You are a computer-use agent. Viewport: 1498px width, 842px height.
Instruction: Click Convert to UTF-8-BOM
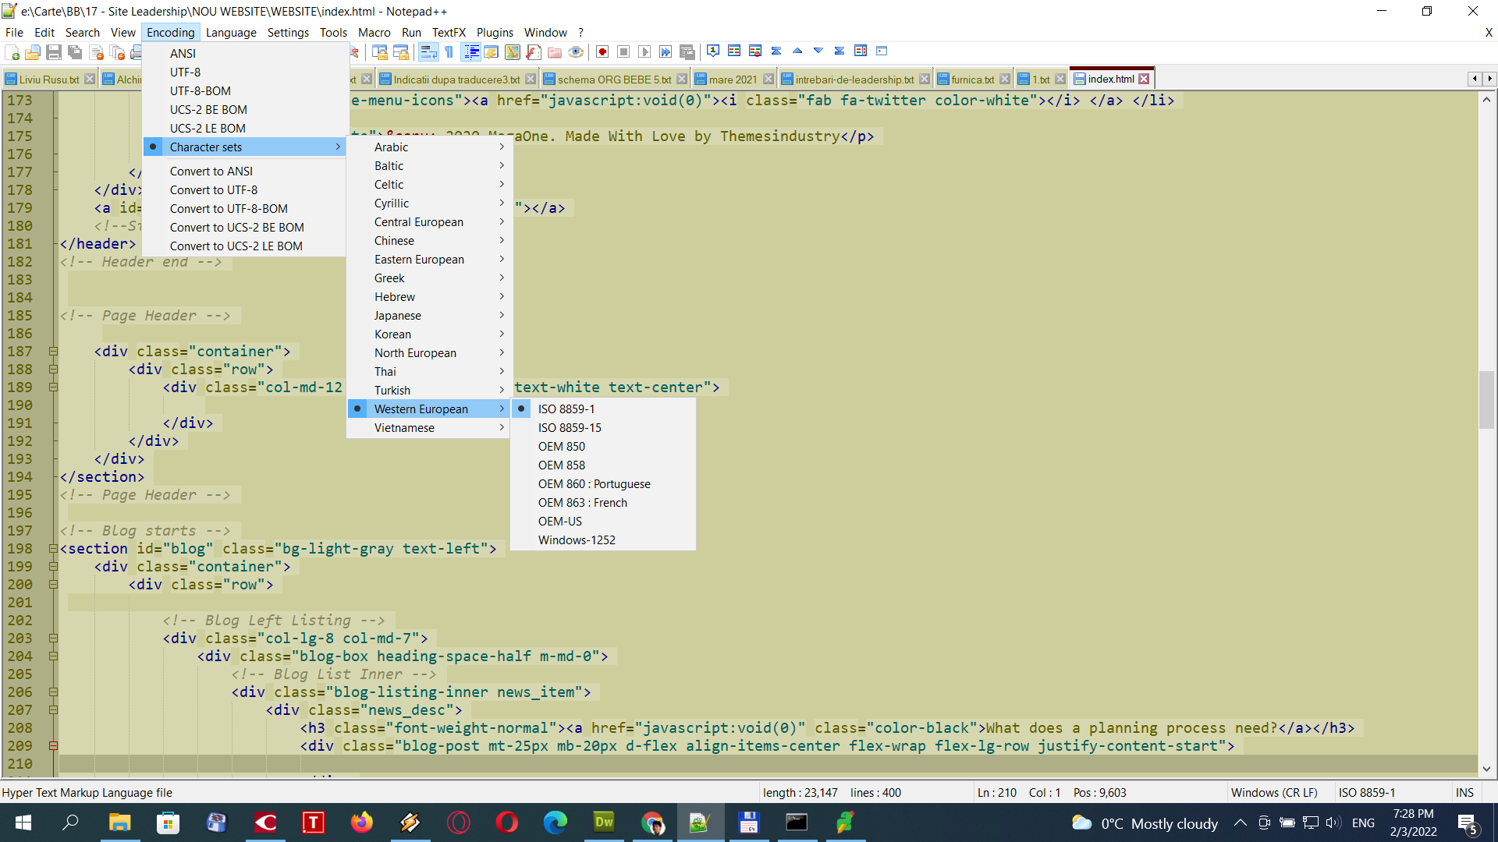[x=244, y=208]
